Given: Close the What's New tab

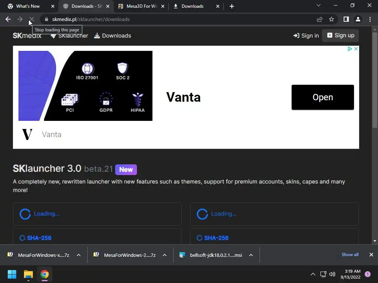Looking at the screenshot, I should pos(53,6).
